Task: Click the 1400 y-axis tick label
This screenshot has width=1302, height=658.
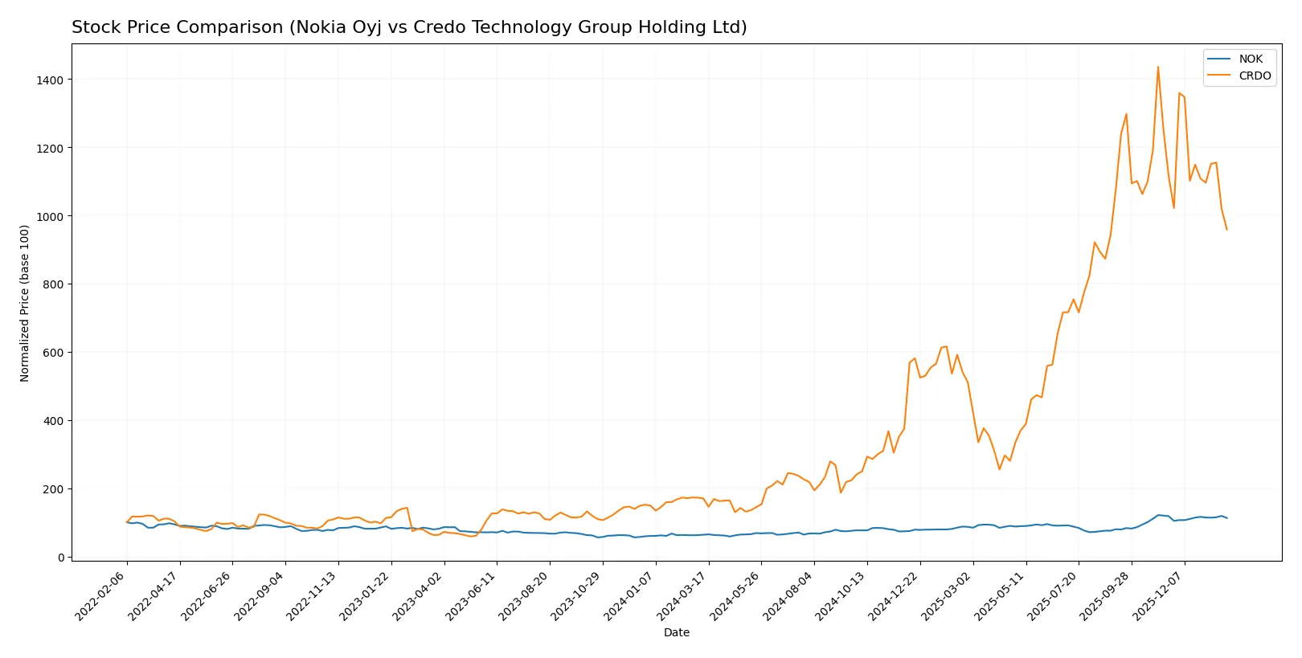Action: click(x=50, y=80)
